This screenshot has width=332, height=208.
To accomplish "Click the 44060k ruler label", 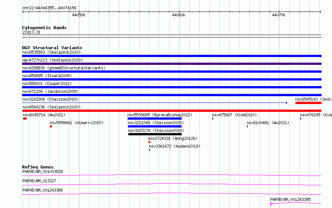I will coord(179,15).
